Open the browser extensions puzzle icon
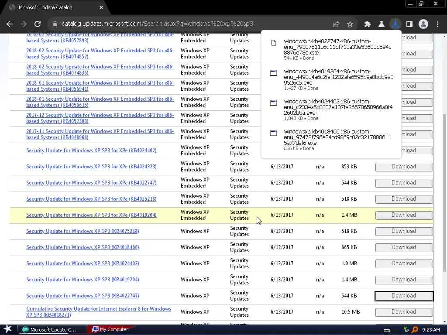The width and height of the screenshot is (447, 335). [368, 24]
